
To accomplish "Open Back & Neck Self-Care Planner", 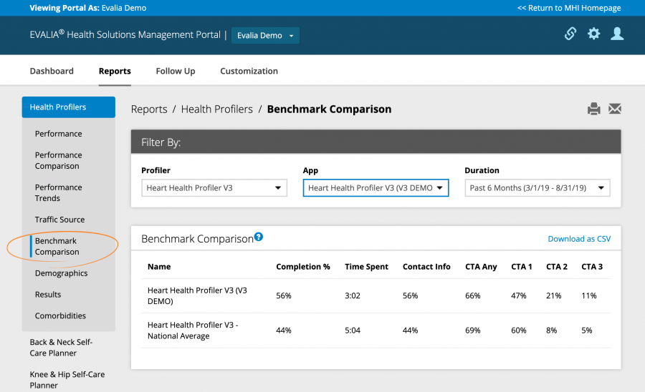I will (61, 348).
